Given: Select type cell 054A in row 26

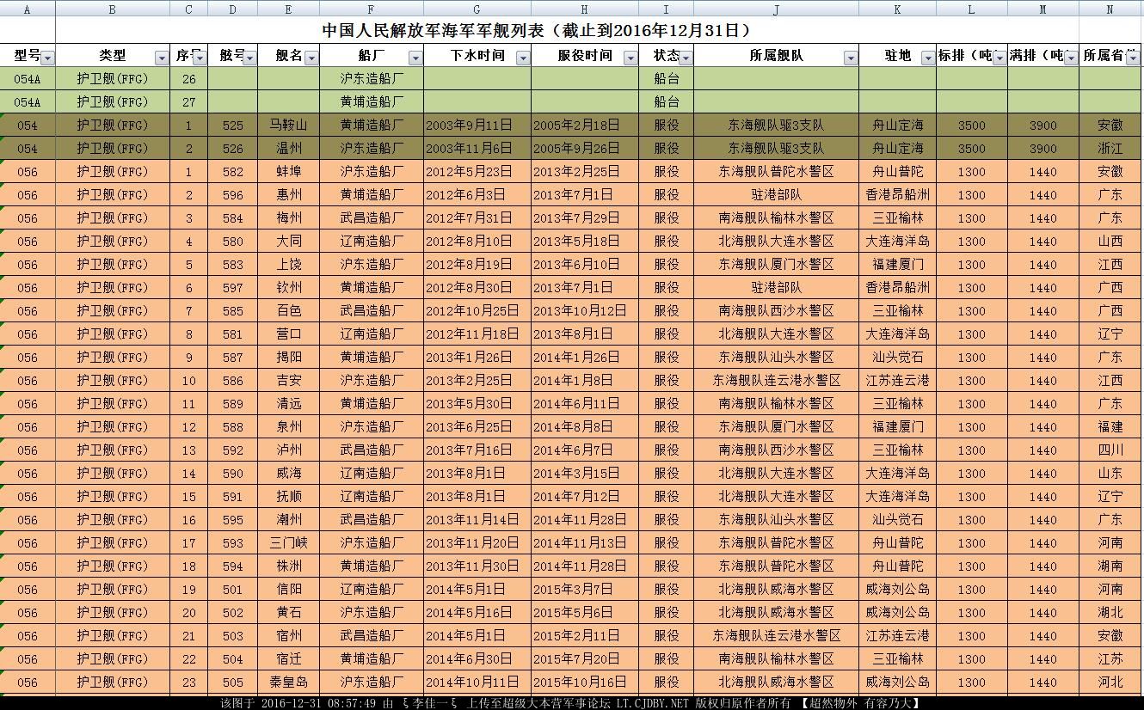Looking at the screenshot, I should click(x=28, y=78).
